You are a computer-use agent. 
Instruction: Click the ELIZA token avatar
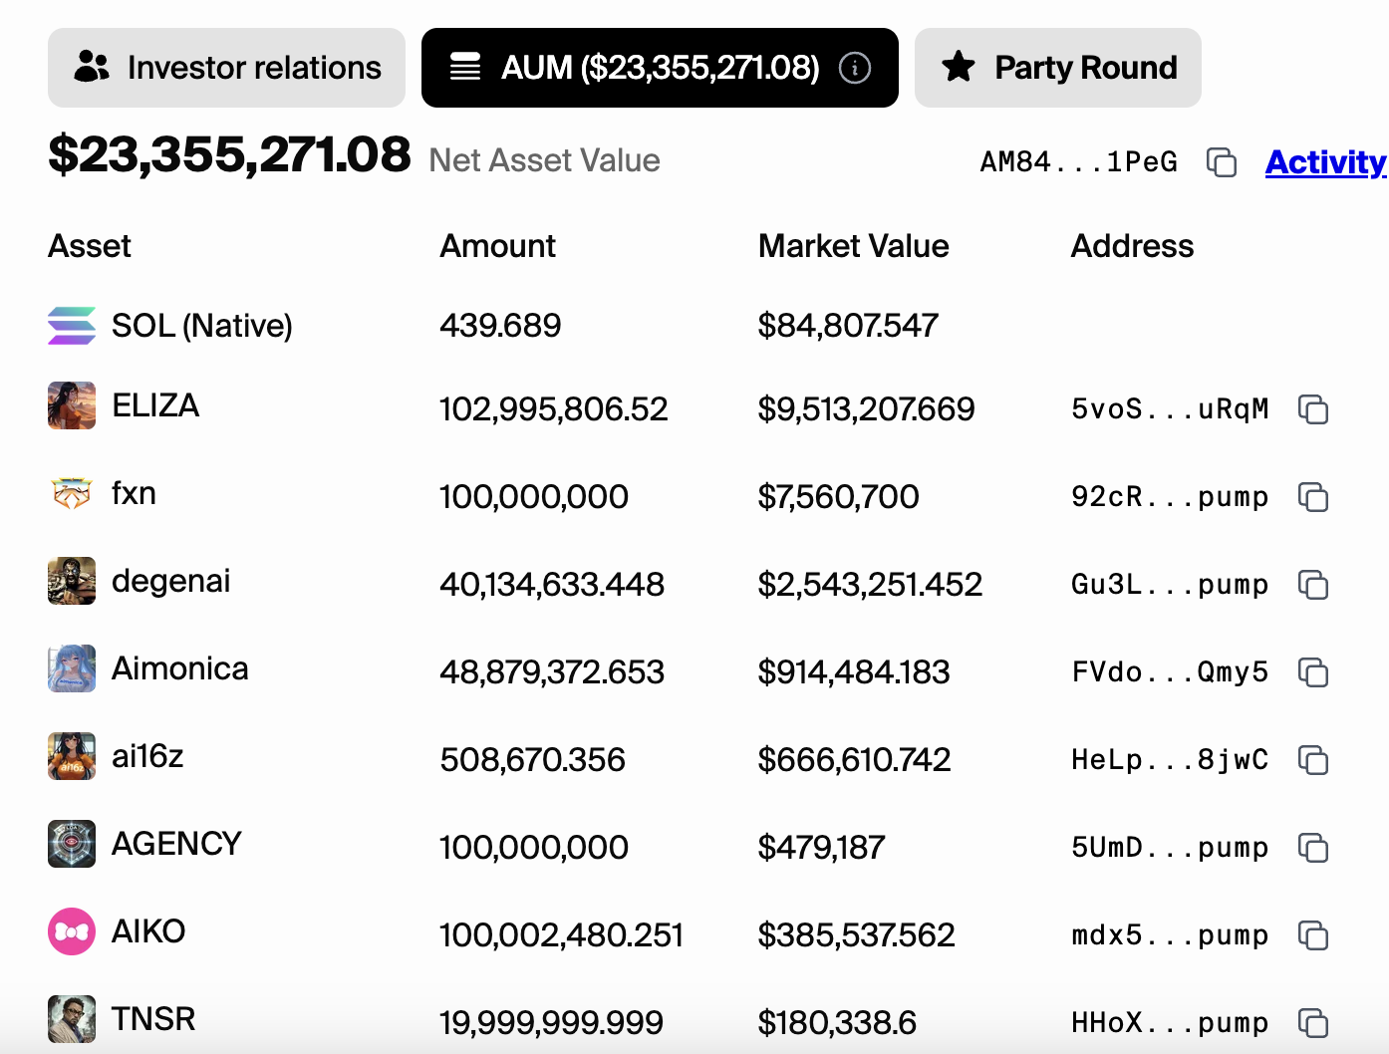point(72,405)
